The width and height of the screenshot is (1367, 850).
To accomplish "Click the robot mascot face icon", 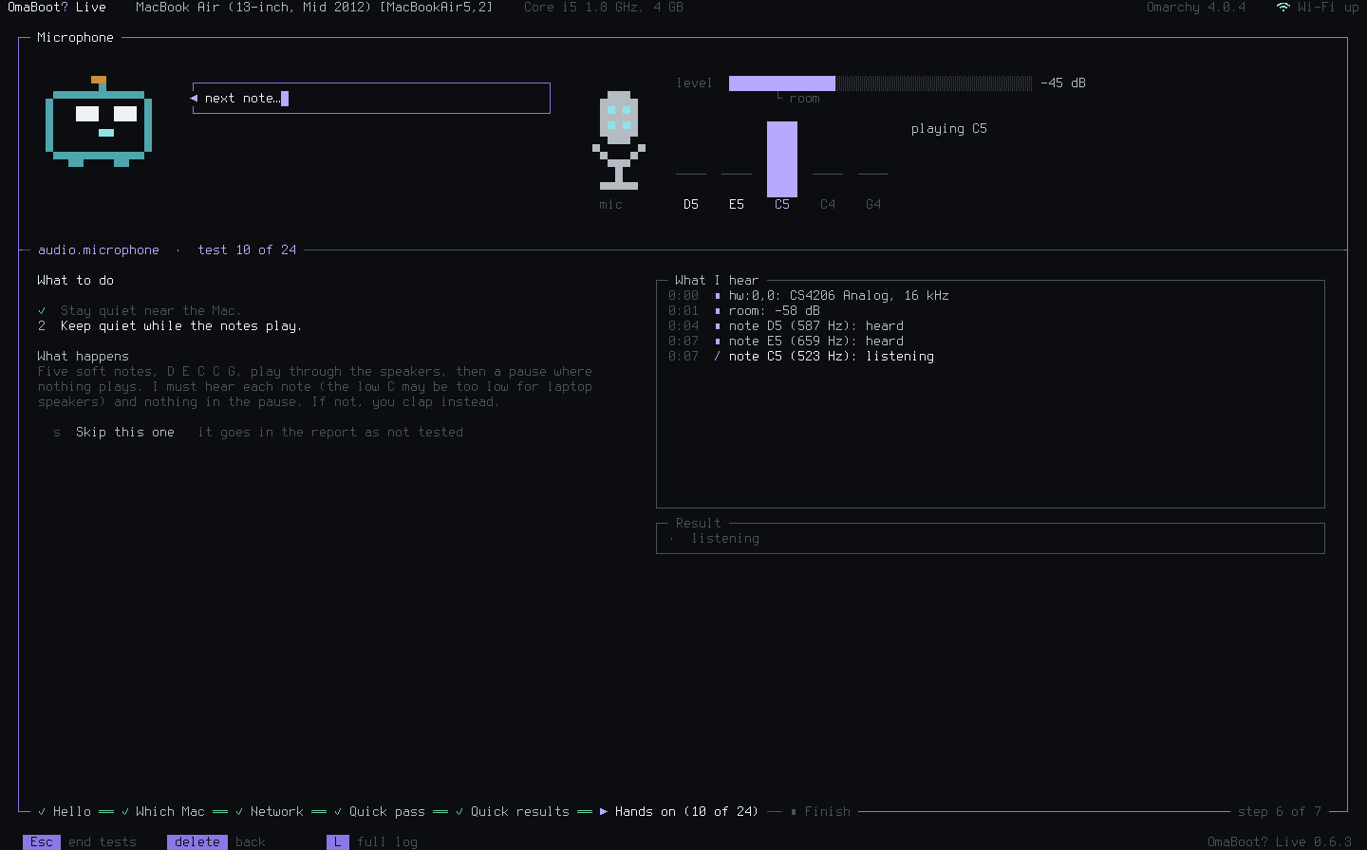I will coord(99,121).
